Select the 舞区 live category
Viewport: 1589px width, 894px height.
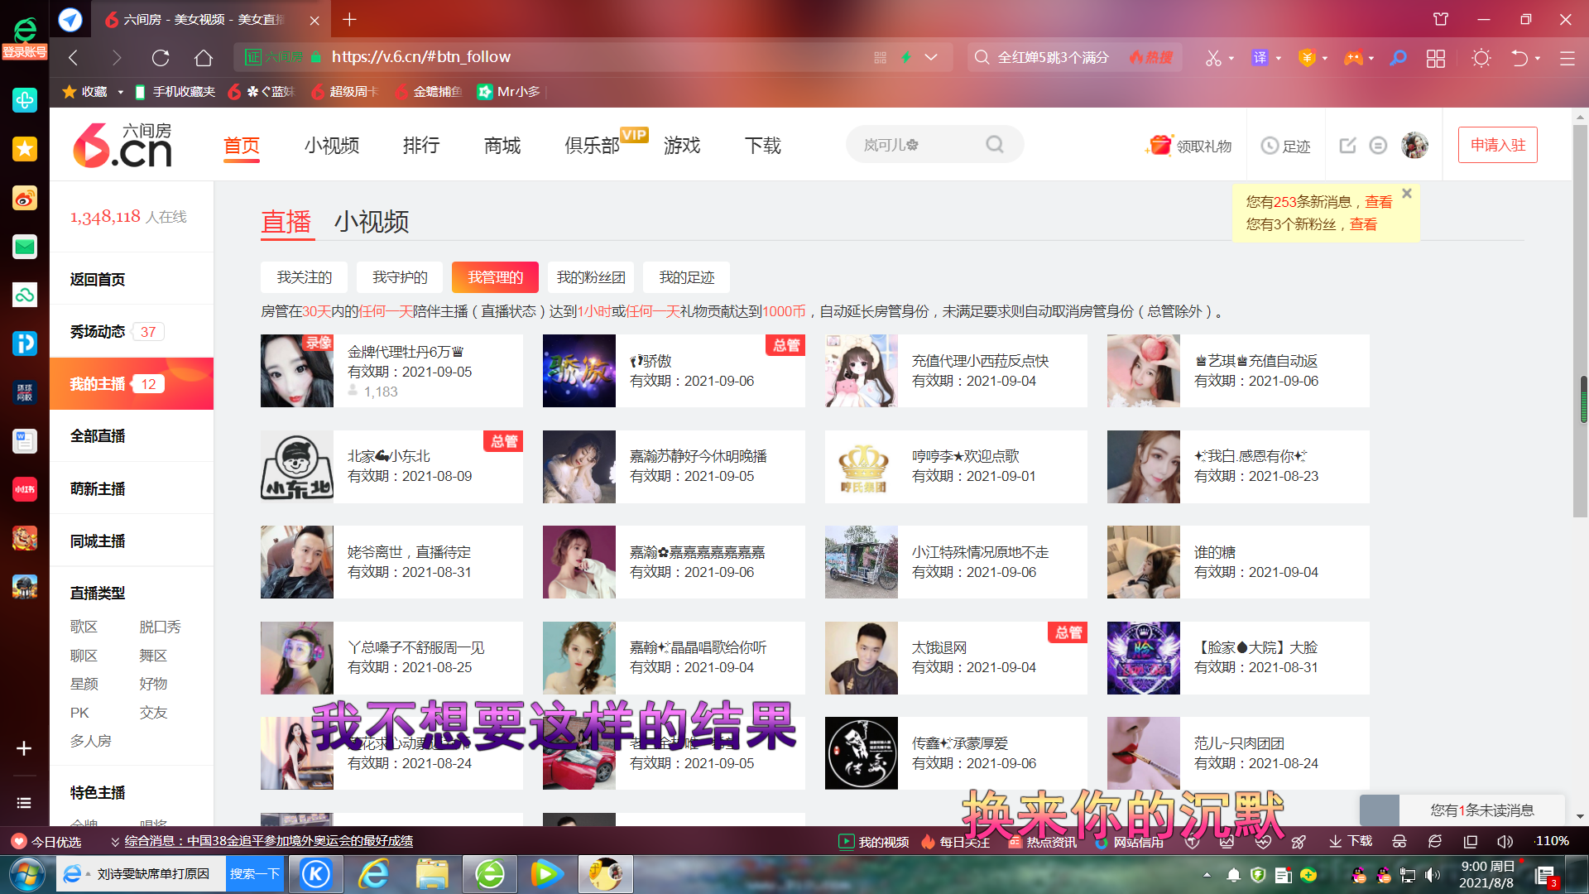[153, 656]
